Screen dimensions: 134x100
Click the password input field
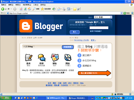(99, 28)
